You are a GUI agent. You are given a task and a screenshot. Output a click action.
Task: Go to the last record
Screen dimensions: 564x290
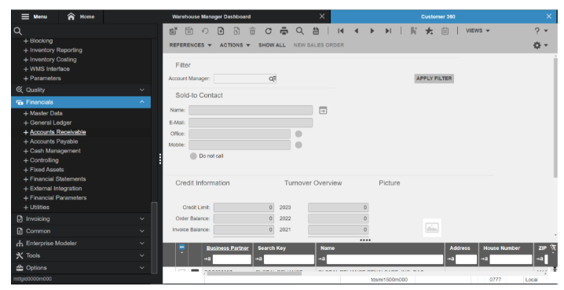click(388, 31)
